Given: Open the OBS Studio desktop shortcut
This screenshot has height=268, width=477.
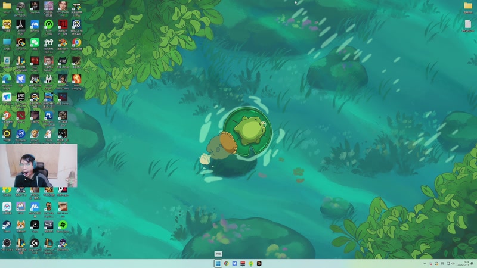Looking at the screenshot, I should [7, 243].
